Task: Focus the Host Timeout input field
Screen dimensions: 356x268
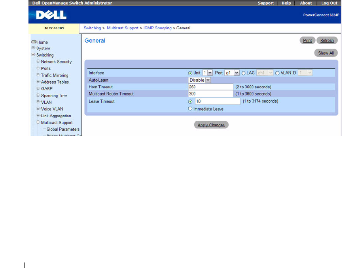Action: pos(211,87)
